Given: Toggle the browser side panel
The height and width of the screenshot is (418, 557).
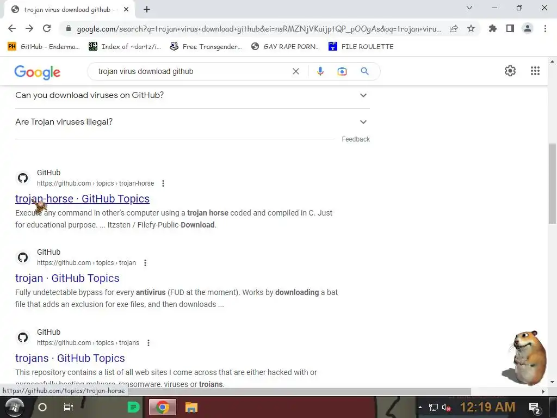Looking at the screenshot, I should pyautogui.click(x=510, y=29).
